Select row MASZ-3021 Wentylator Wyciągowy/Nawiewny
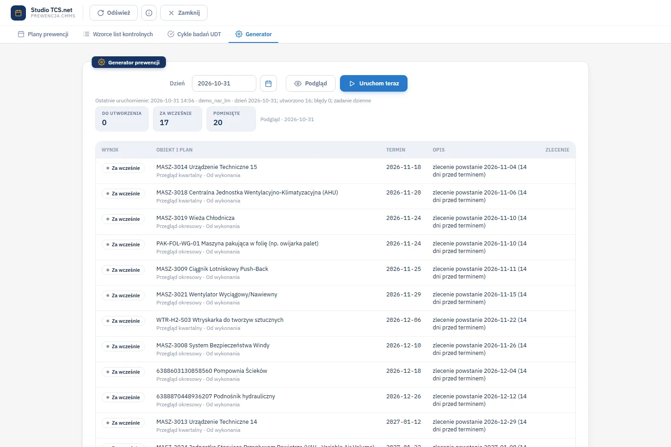Screen dimensions: 671x447 (x=335, y=298)
